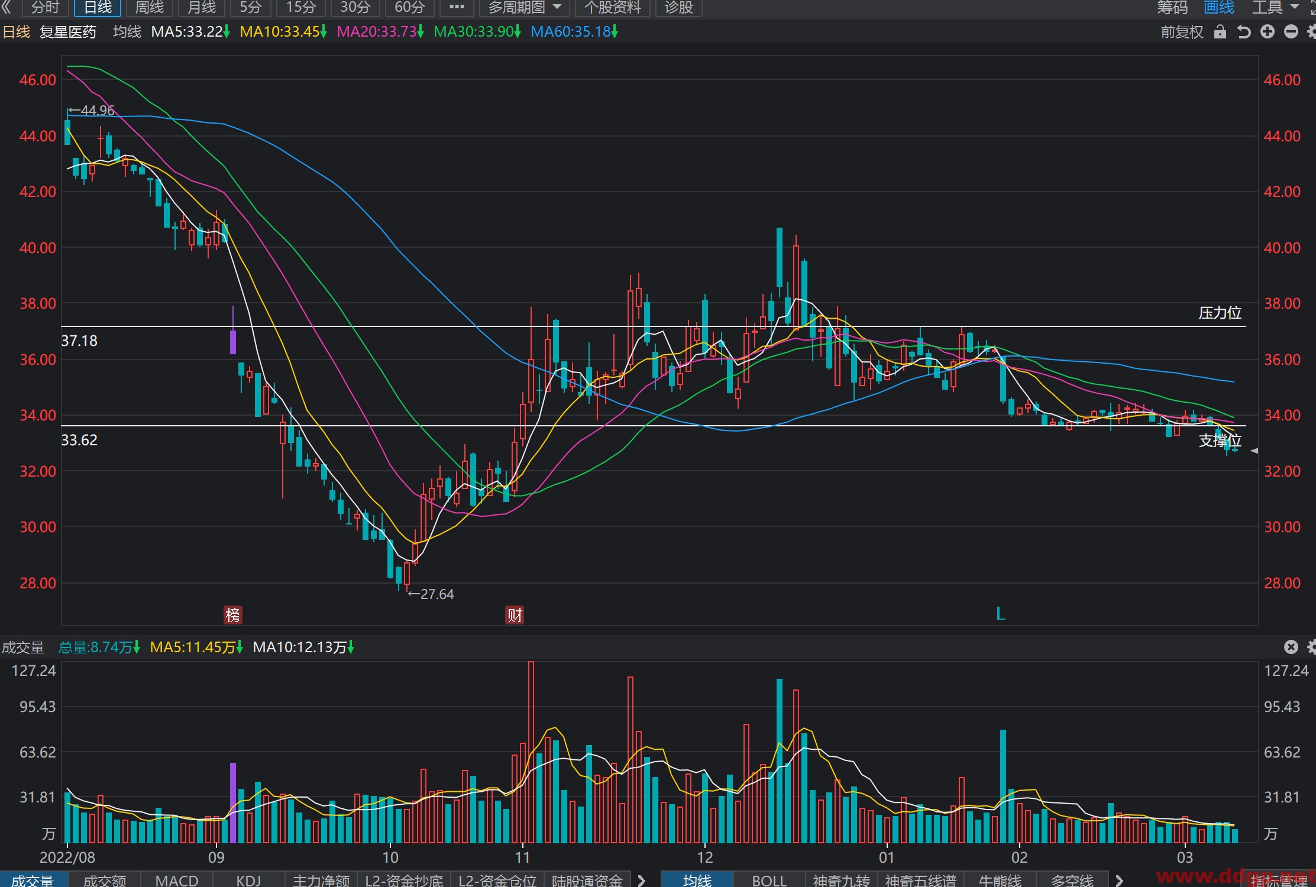Screen dimensions: 1316x887
Task: Toggle the 前复权 adjustment mode
Action: [1182, 32]
